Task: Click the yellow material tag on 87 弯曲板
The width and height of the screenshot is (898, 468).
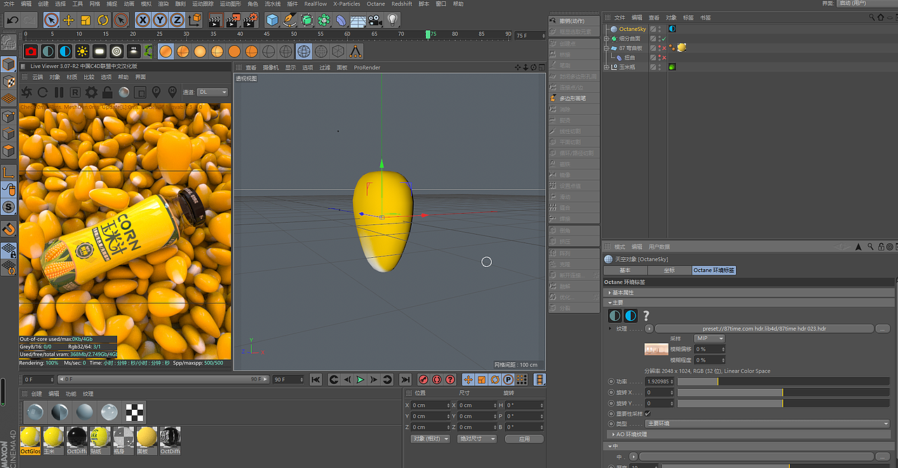Action: coord(681,48)
